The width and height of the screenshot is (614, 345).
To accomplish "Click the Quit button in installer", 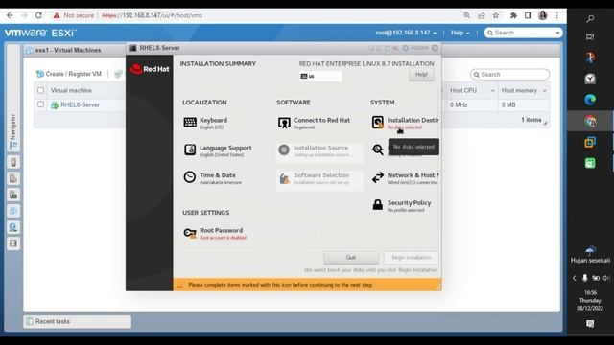I will (x=351, y=258).
